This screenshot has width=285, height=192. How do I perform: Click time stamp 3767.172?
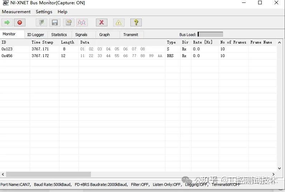(x=40, y=56)
